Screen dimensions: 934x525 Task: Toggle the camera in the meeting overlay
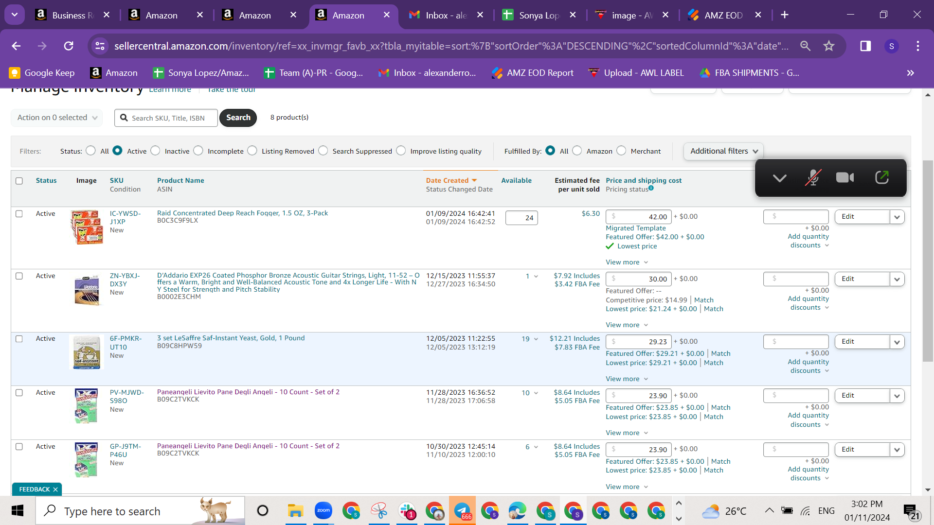tap(845, 177)
